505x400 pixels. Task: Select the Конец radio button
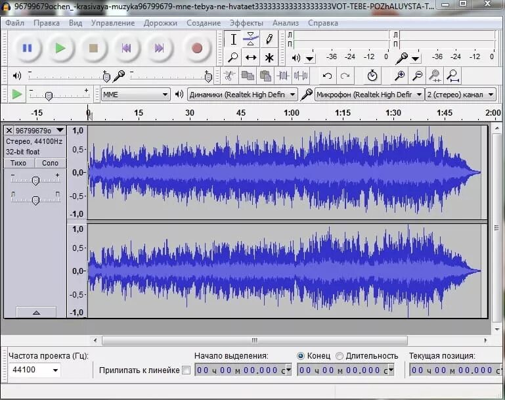[301, 356]
